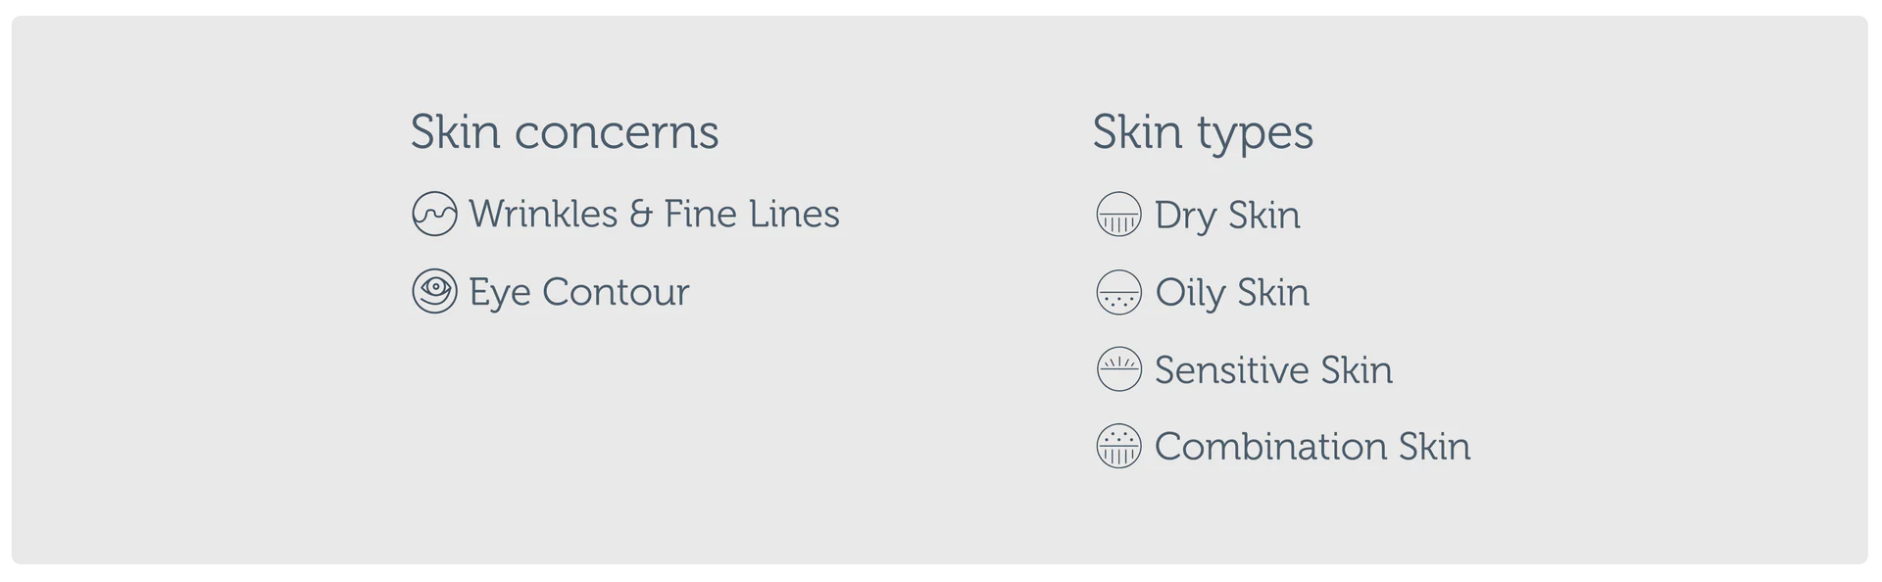Select the Oily Skin icon
The height and width of the screenshot is (582, 1882).
1118,292
